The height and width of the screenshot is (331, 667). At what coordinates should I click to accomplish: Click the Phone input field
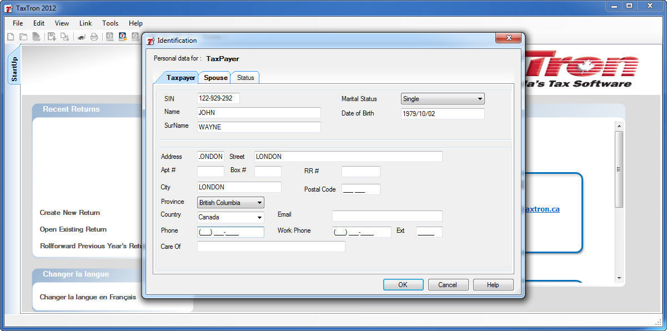point(230,232)
